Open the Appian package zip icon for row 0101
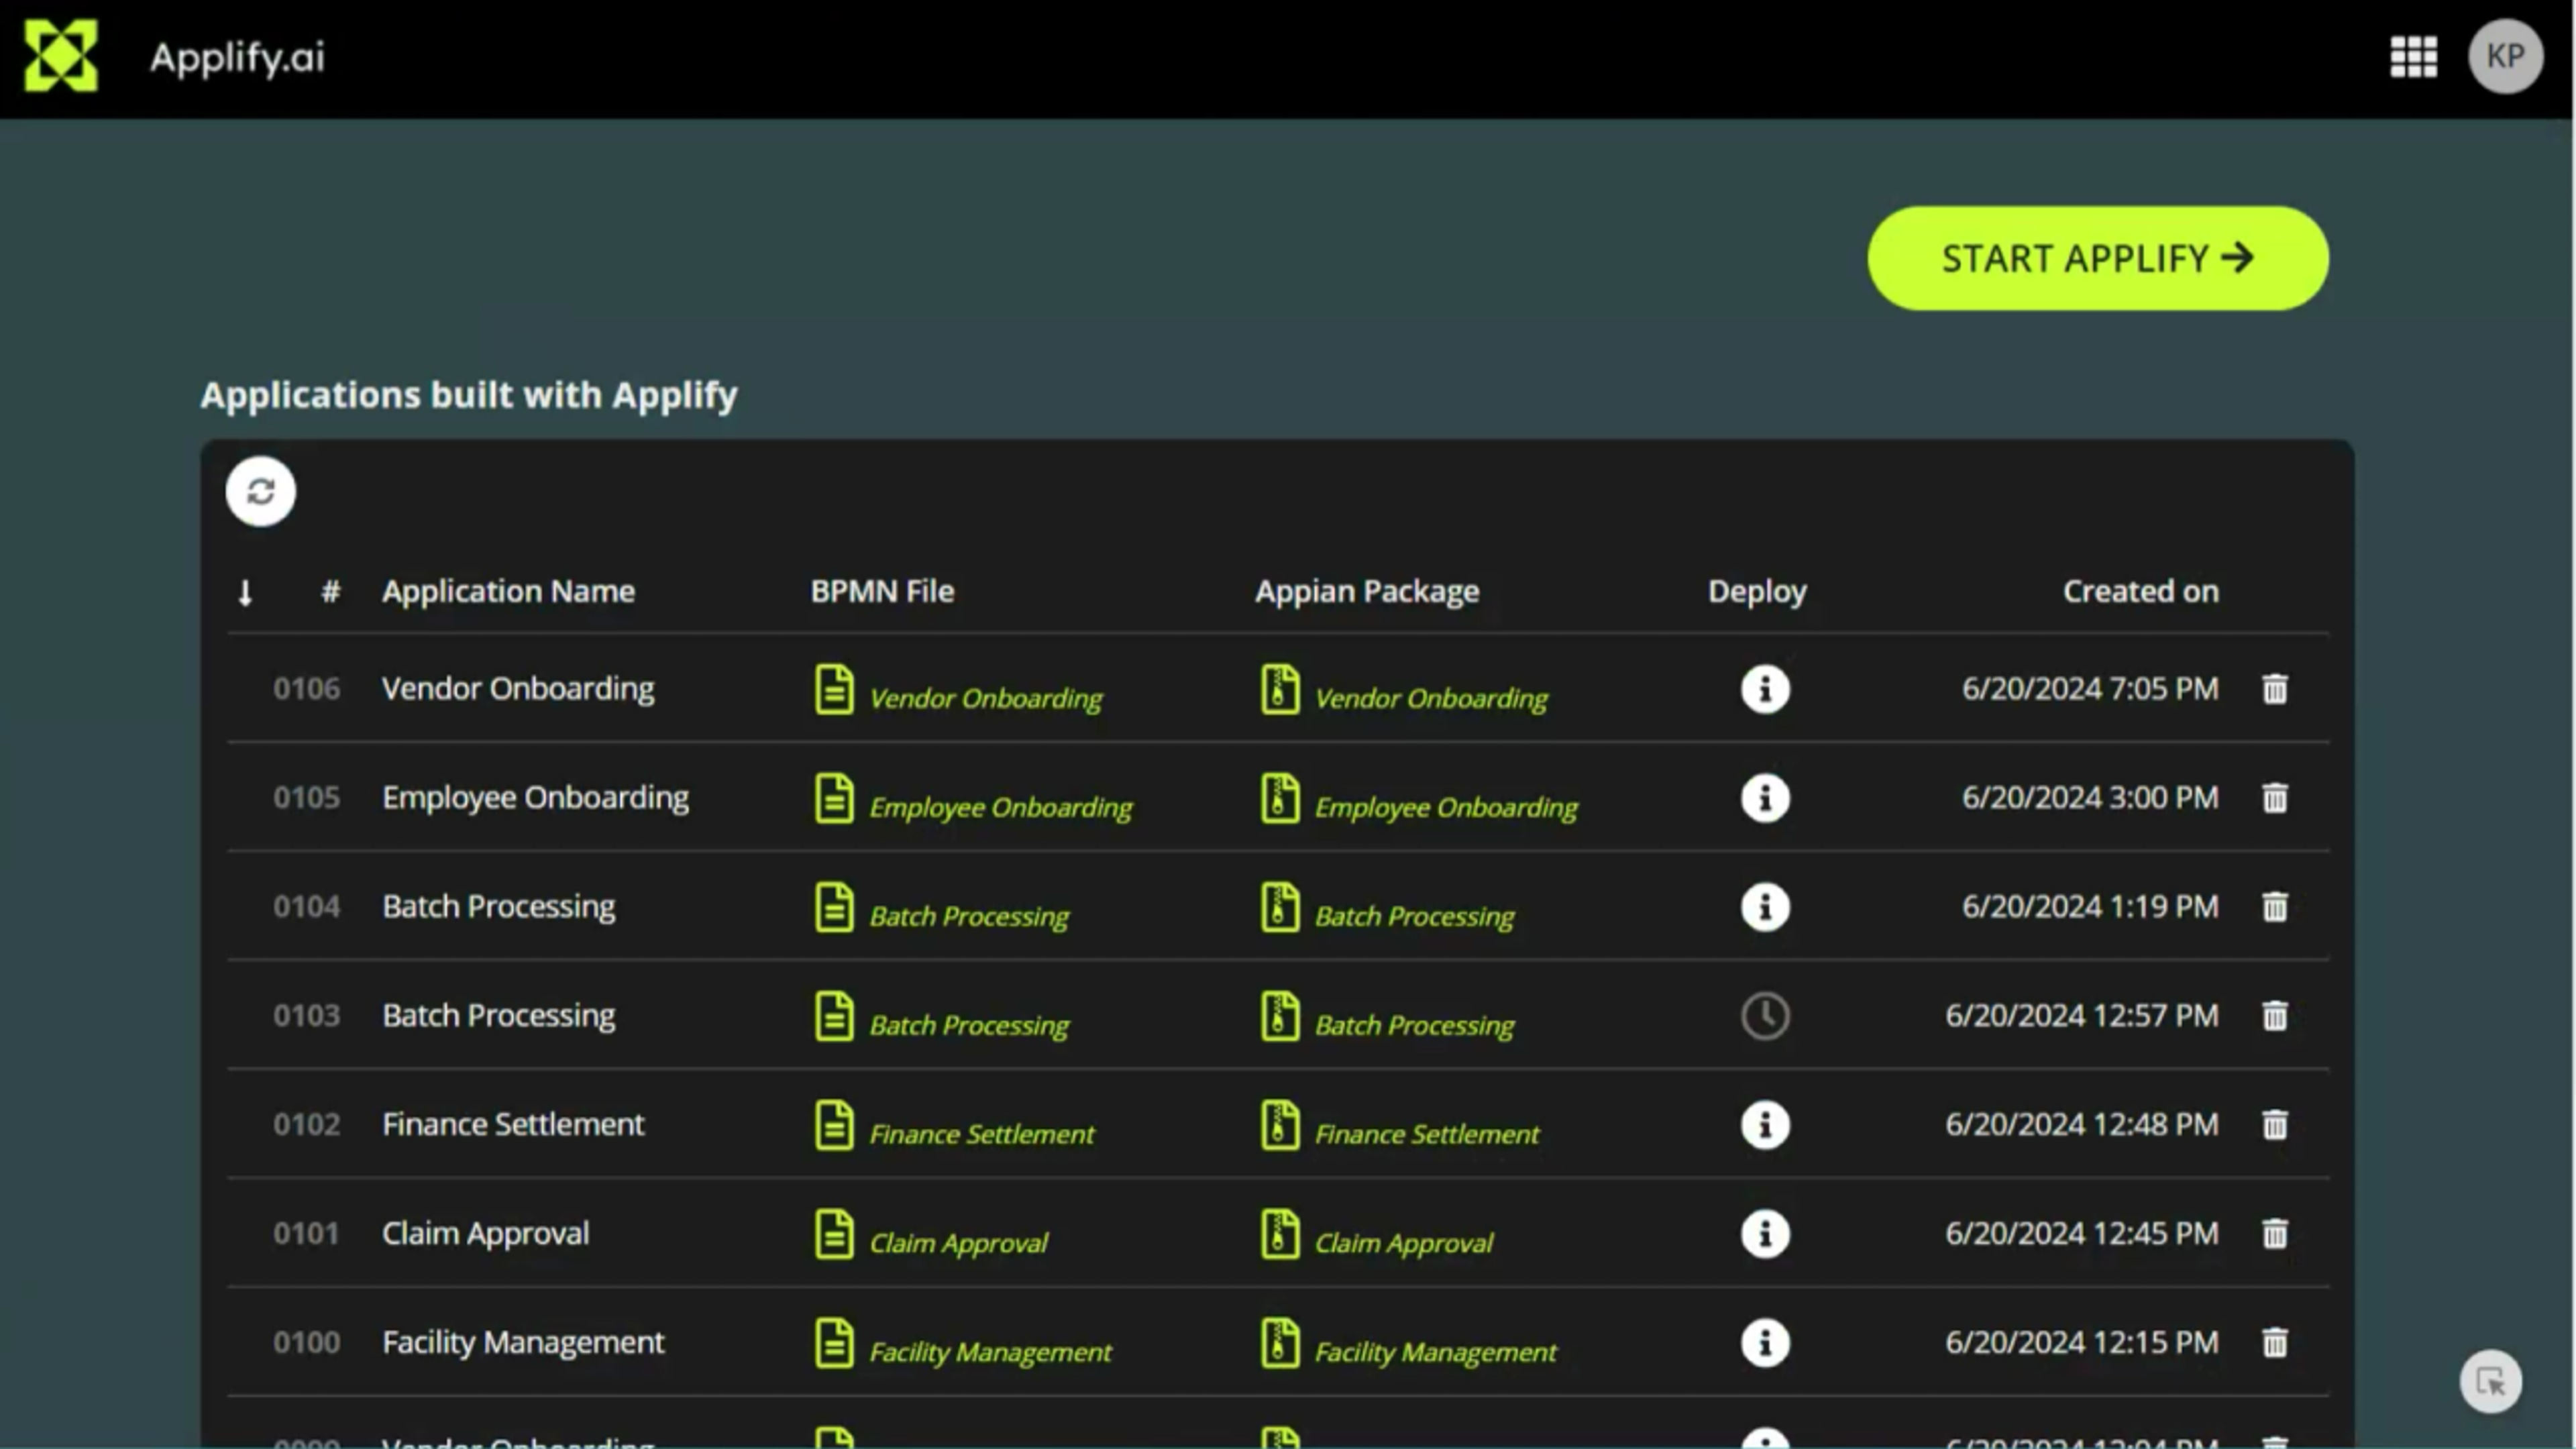Image resolution: width=2576 pixels, height=1449 pixels. tap(1280, 1234)
